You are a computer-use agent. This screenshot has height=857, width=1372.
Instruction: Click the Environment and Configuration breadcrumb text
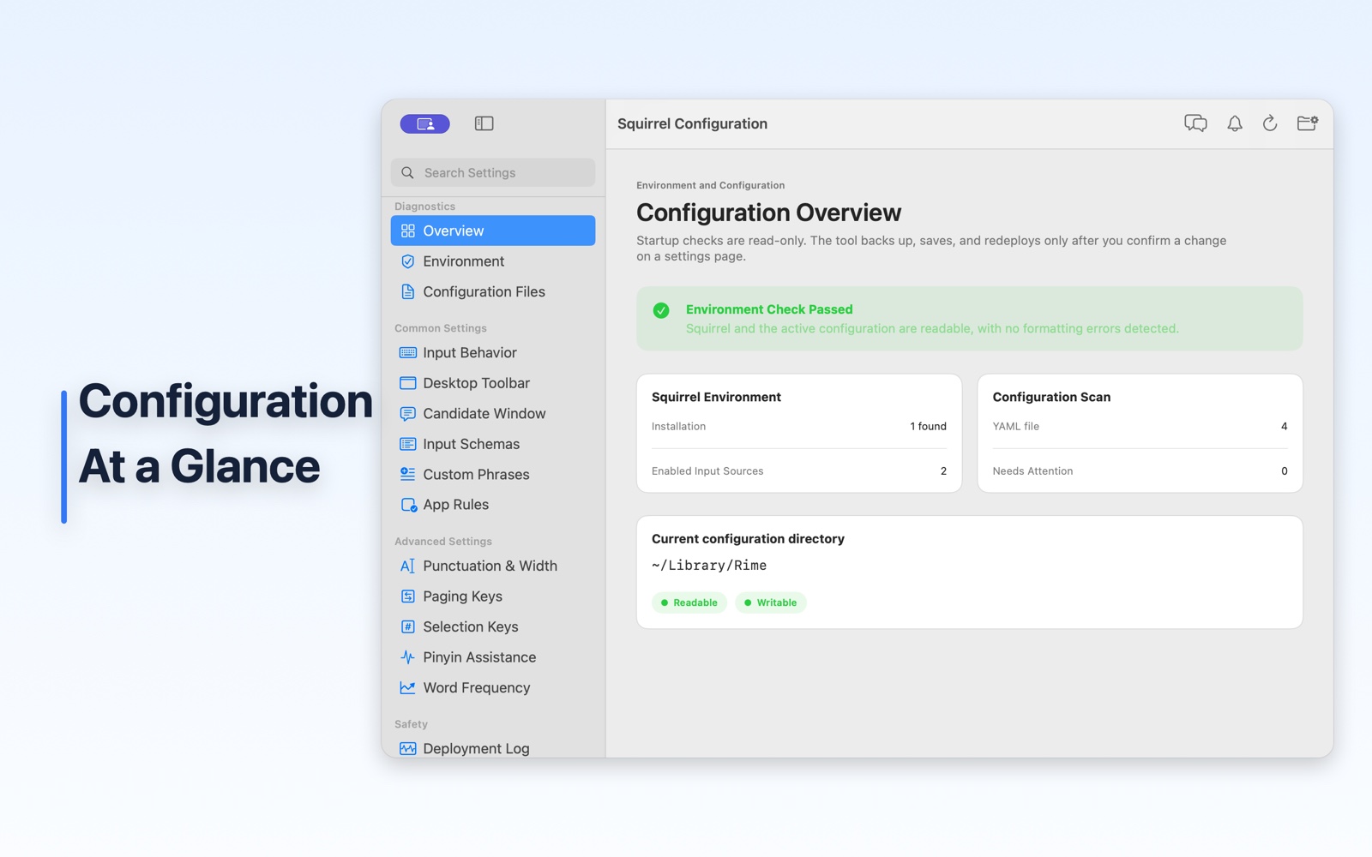pyautogui.click(x=710, y=185)
